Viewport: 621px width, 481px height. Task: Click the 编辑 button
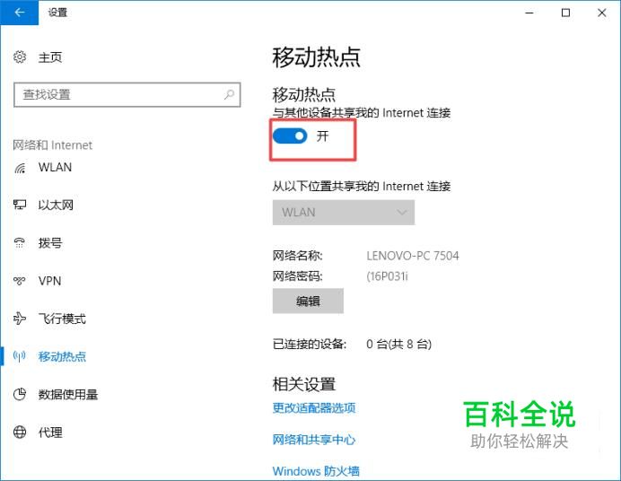(308, 302)
